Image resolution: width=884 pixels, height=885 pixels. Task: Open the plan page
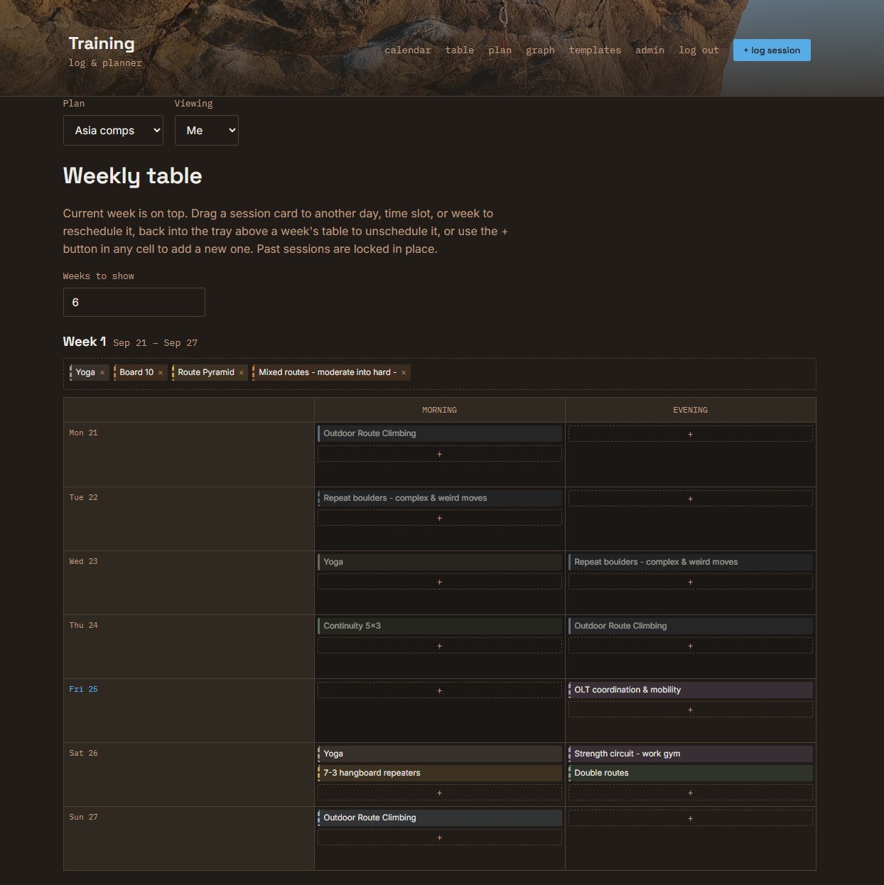(500, 50)
